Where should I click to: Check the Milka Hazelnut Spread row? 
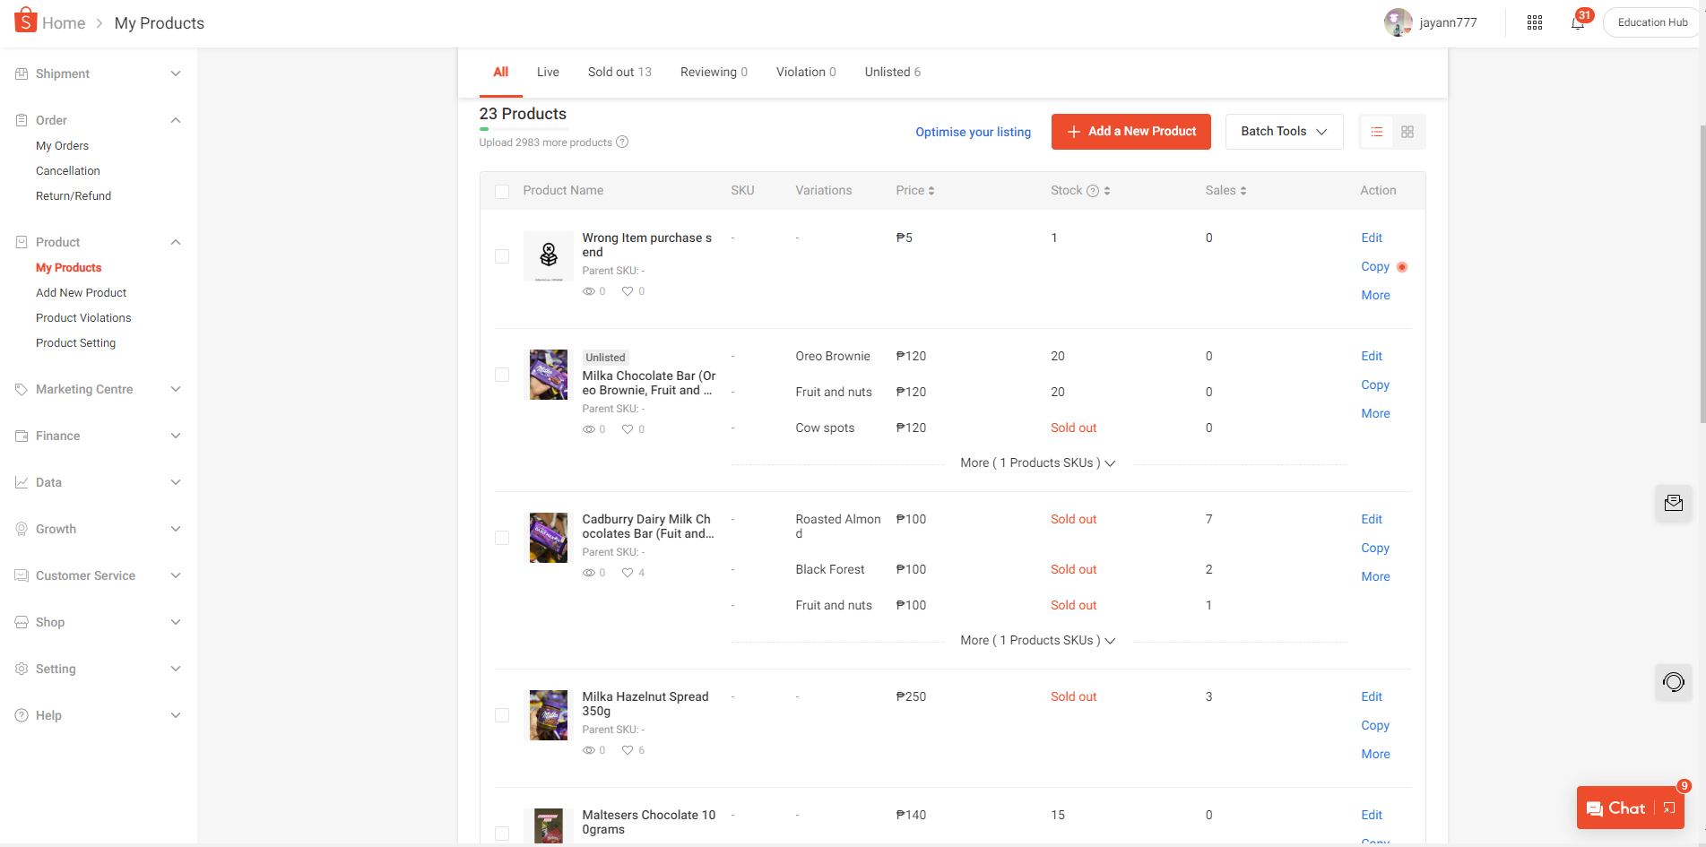pos(502,715)
